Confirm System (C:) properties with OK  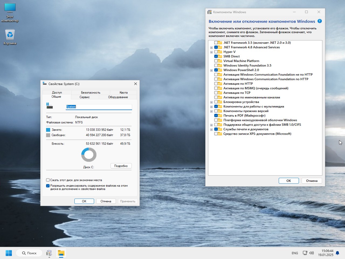(x=84, y=201)
